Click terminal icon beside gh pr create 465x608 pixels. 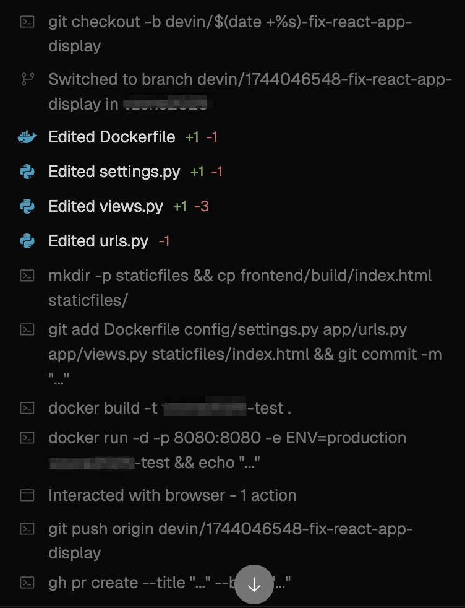point(27,583)
